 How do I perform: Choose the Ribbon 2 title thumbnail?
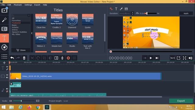(x=41, y=38)
